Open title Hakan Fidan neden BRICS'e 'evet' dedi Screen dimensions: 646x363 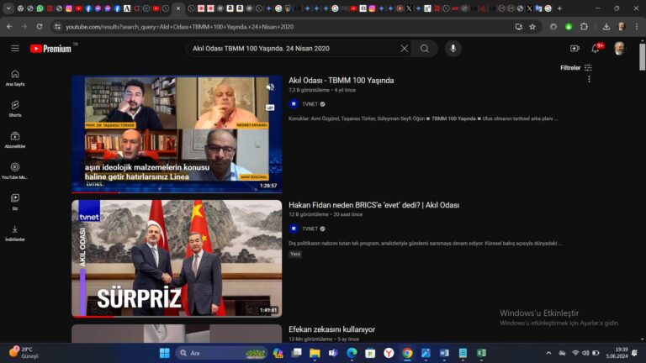point(373,205)
